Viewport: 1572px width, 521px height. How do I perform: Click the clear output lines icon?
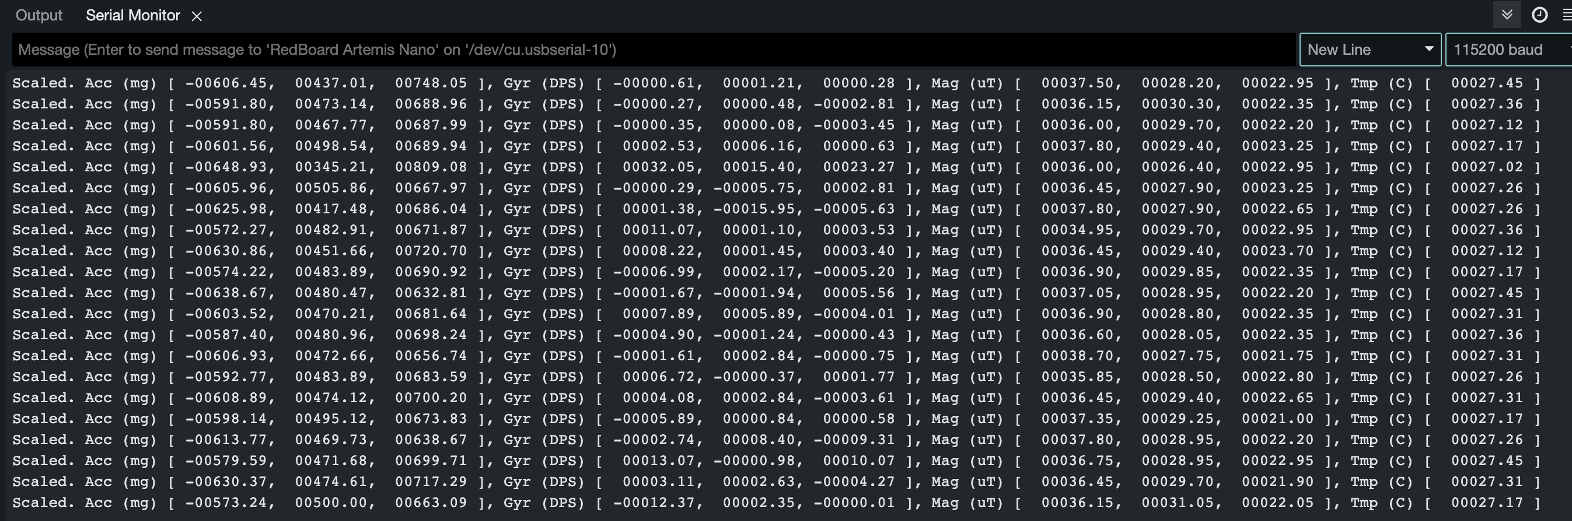coord(1567,15)
